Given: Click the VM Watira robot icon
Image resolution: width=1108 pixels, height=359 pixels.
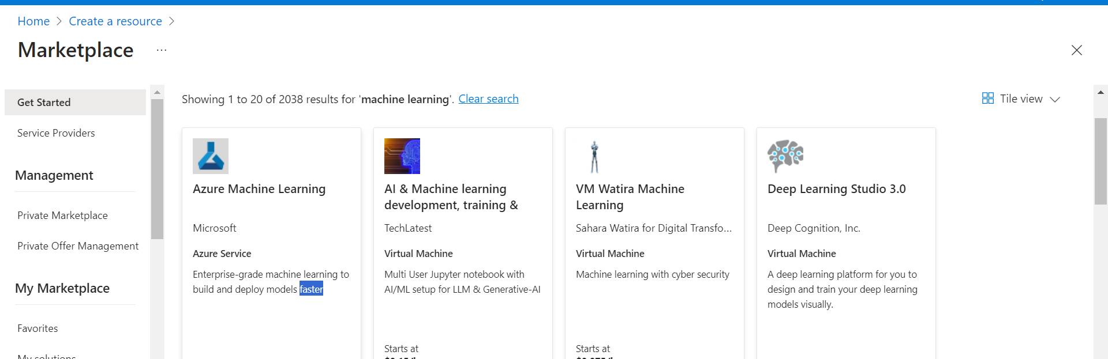Looking at the screenshot, I should 594,156.
